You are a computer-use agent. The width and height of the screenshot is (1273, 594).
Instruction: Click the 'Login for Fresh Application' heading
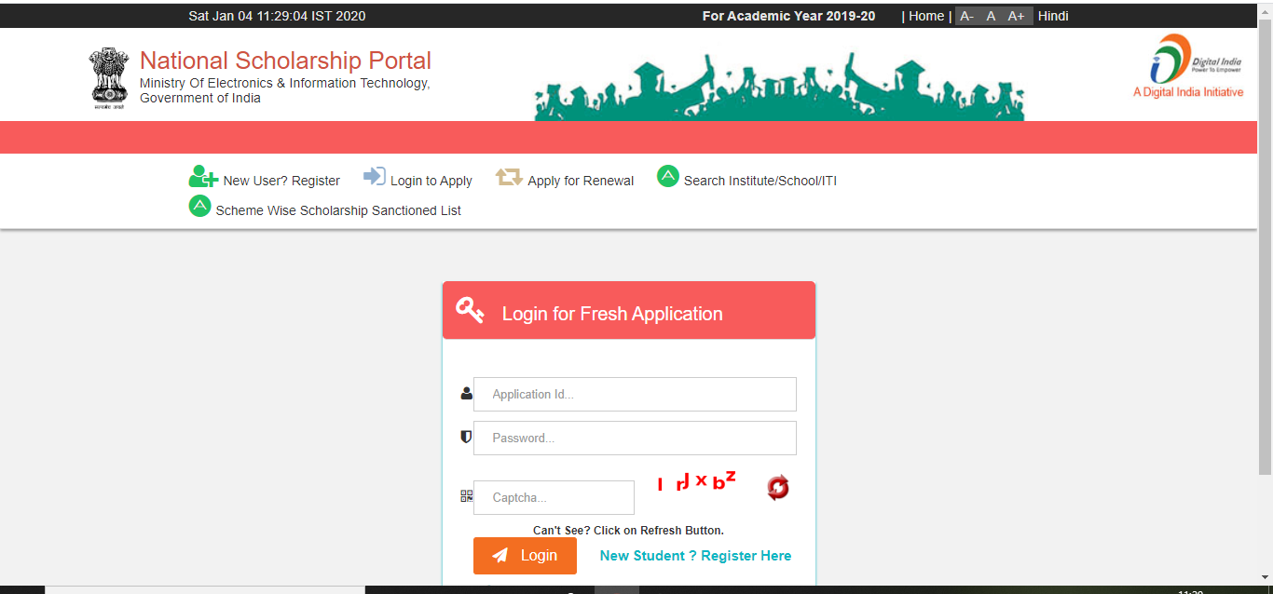[612, 314]
